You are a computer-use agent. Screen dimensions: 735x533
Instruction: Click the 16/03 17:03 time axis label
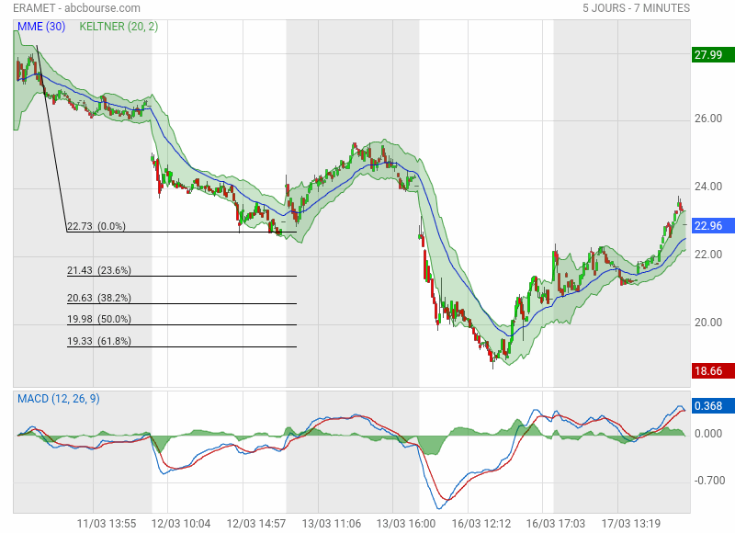pos(556,524)
